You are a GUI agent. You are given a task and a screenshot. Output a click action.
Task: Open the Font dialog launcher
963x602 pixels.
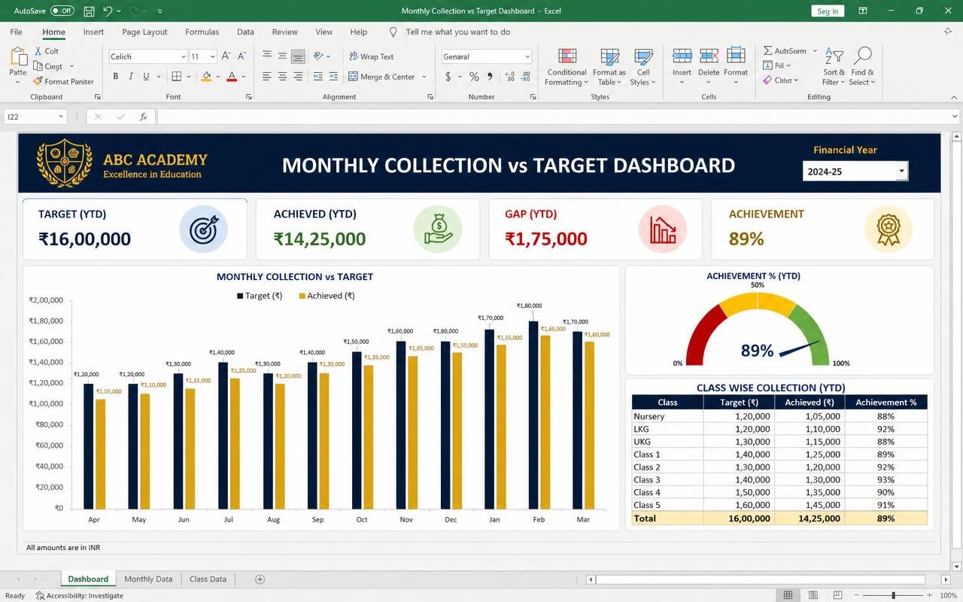(x=249, y=97)
